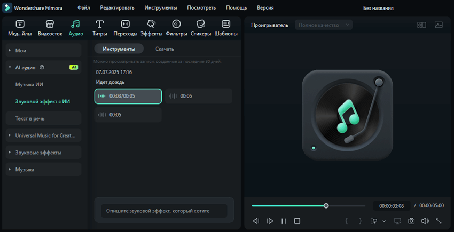Open the Переходы transitions tab
This screenshot has height=232, width=454.
tap(126, 28)
